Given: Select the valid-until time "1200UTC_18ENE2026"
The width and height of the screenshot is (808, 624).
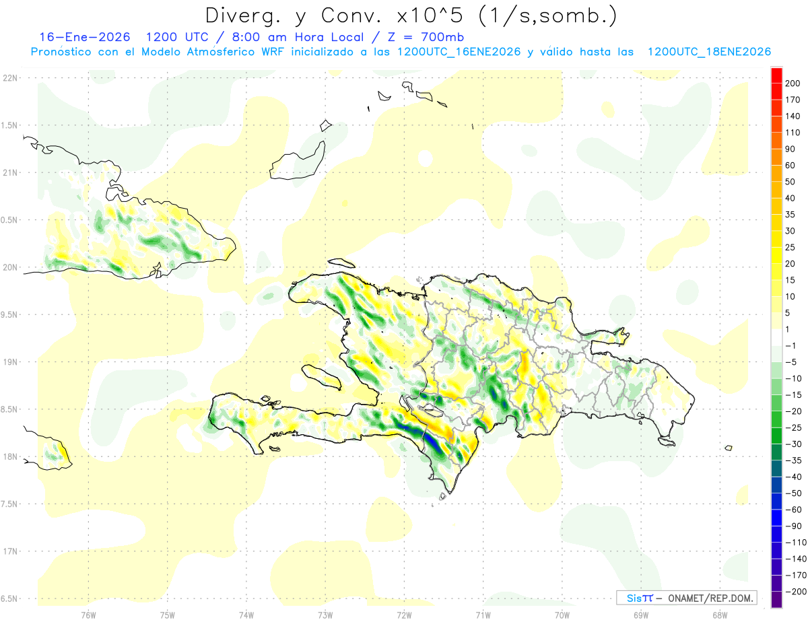Looking at the screenshot, I should [709, 52].
